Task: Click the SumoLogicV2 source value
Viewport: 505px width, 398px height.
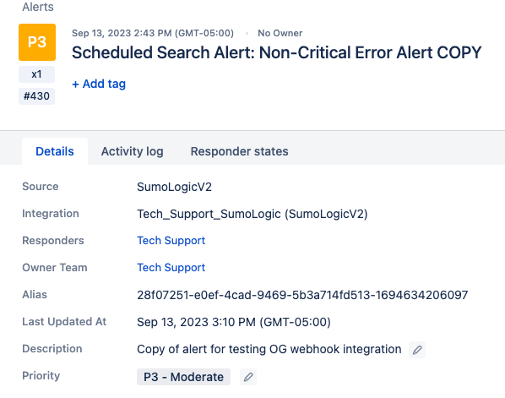Action: (x=174, y=187)
